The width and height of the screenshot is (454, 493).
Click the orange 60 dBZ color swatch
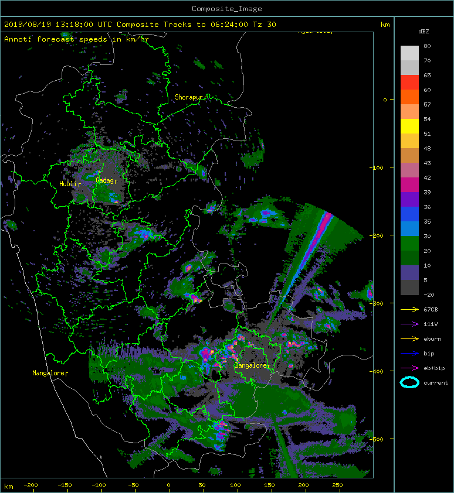click(x=409, y=97)
